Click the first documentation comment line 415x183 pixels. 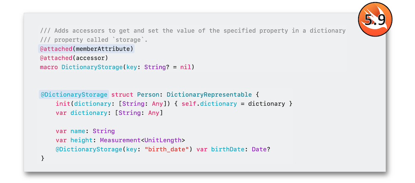click(193, 31)
